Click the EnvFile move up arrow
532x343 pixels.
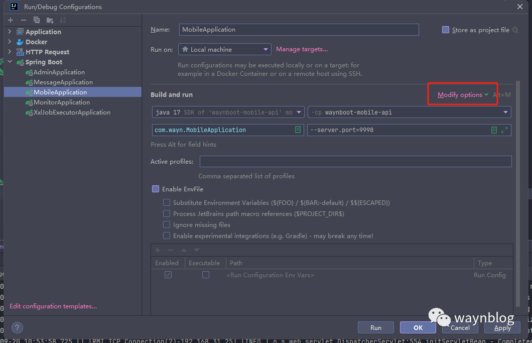[x=184, y=250]
